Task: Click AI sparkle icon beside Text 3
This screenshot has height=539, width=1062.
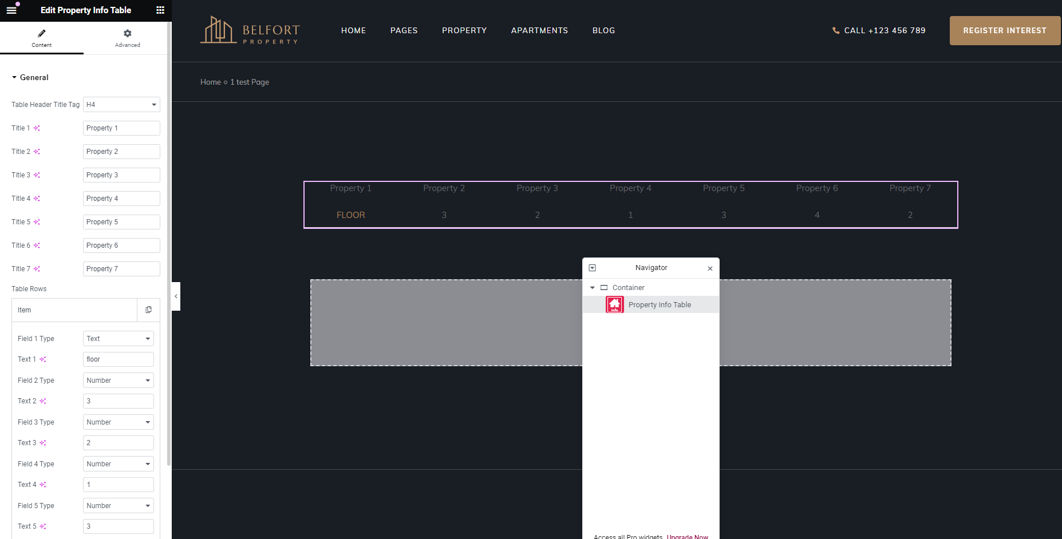Action: coord(43,443)
